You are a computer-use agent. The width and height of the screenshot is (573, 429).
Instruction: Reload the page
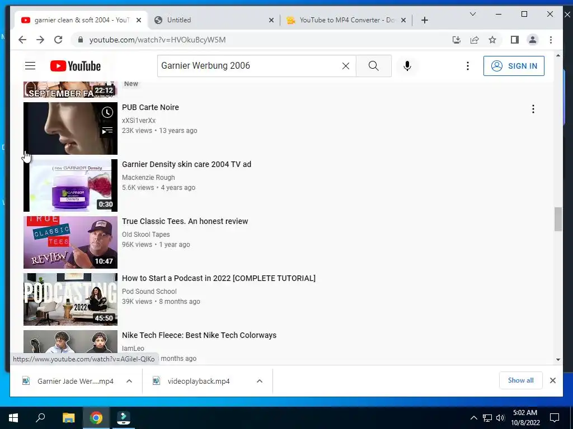[x=58, y=40]
